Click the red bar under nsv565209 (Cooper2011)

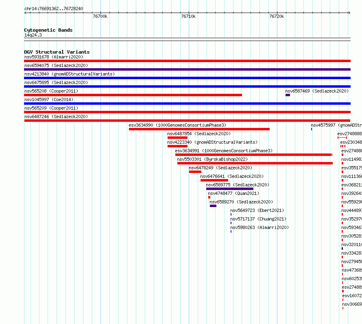[x=187, y=112]
